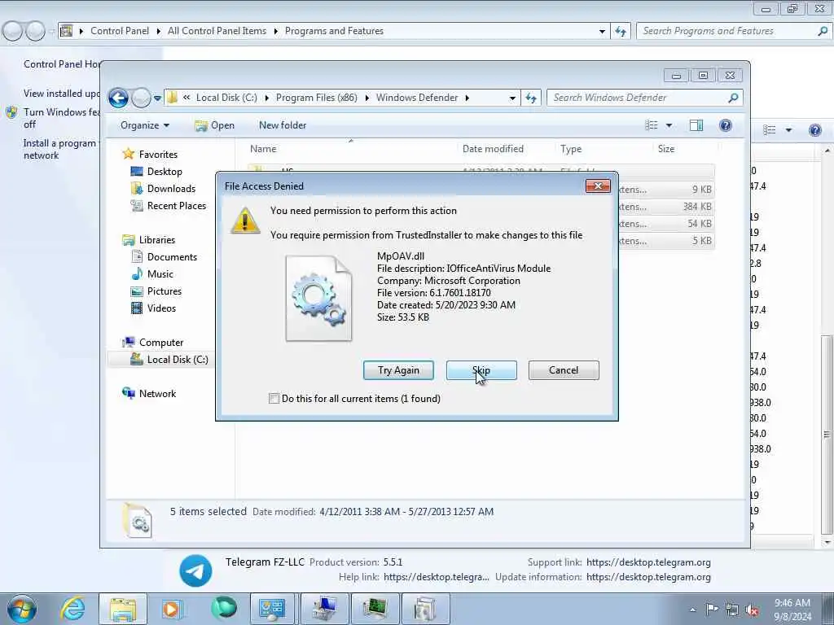This screenshot has height=625, width=834.
Task: Click view icon in Programs and Features toolbar
Action: (x=770, y=130)
